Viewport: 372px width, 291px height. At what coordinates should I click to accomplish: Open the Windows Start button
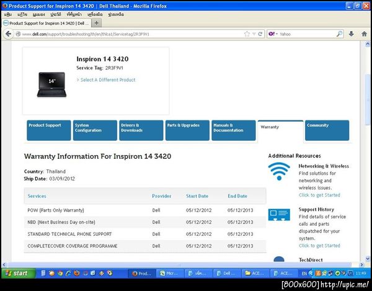pyautogui.click(x=18, y=273)
